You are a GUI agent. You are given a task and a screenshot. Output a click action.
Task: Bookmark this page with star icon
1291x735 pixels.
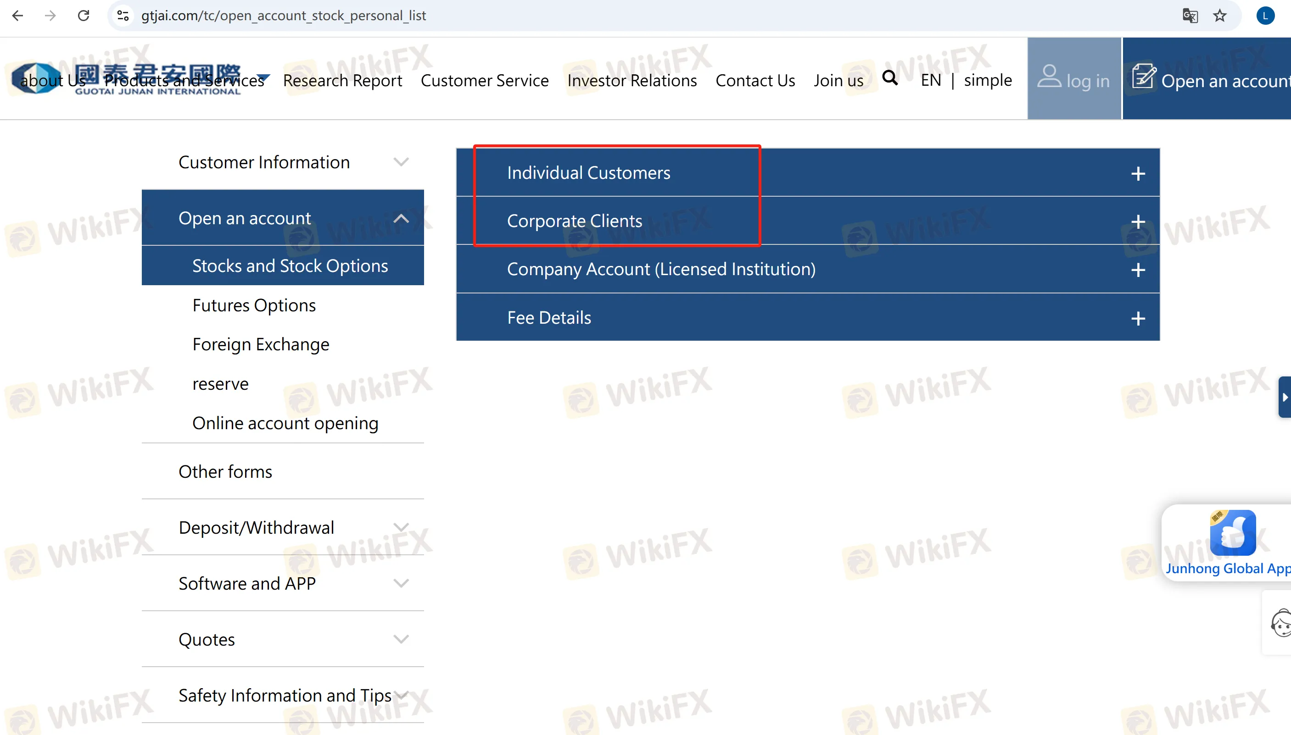pos(1220,16)
